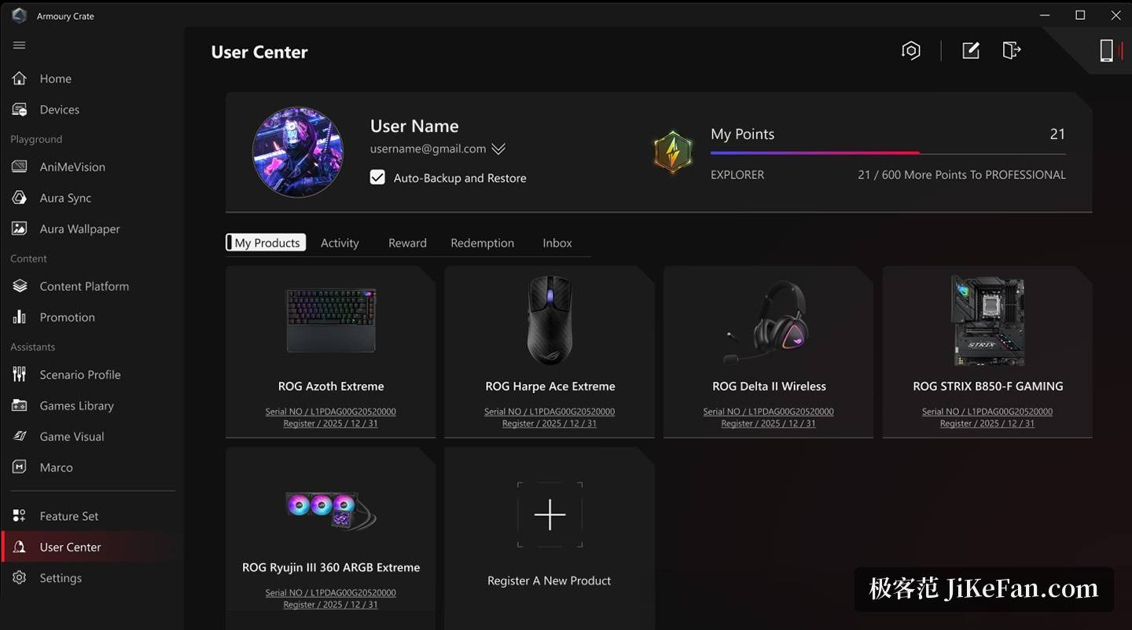Click the My Points label
Screen dimensions: 1132x630
click(743, 134)
